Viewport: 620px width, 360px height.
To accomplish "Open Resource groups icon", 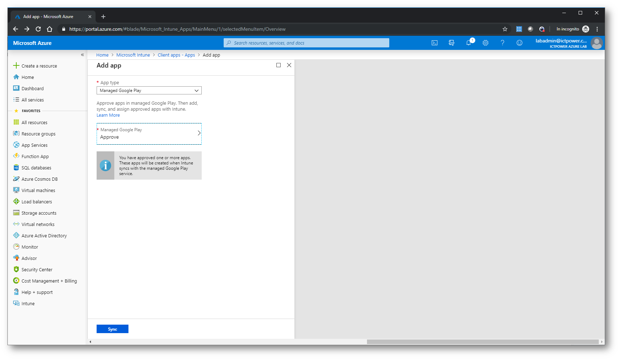I will tap(16, 133).
